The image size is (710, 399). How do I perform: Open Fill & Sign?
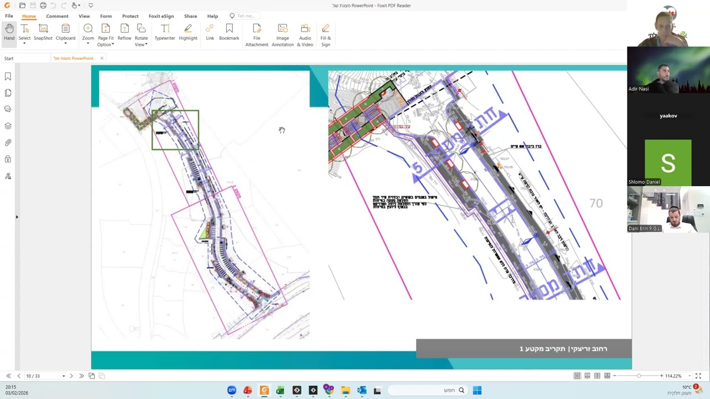[326, 35]
